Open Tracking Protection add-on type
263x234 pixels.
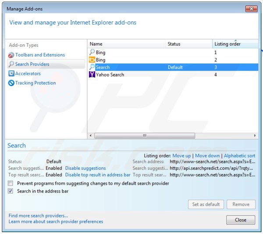tap(36, 83)
